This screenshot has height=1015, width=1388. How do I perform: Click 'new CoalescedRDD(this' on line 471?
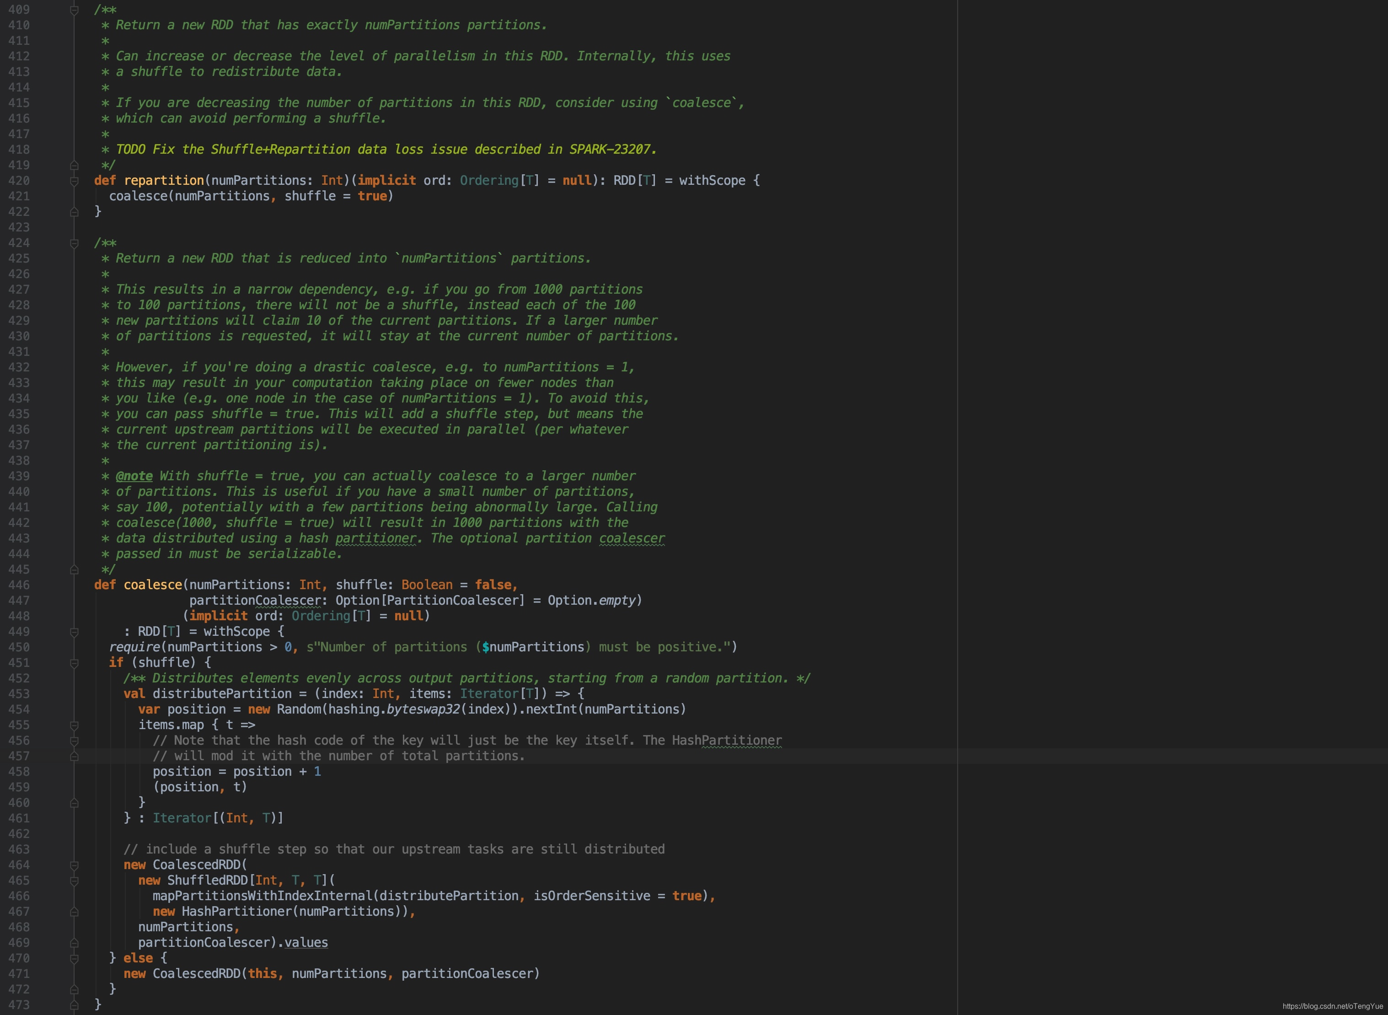pyautogui.click(x=200, y=974)
